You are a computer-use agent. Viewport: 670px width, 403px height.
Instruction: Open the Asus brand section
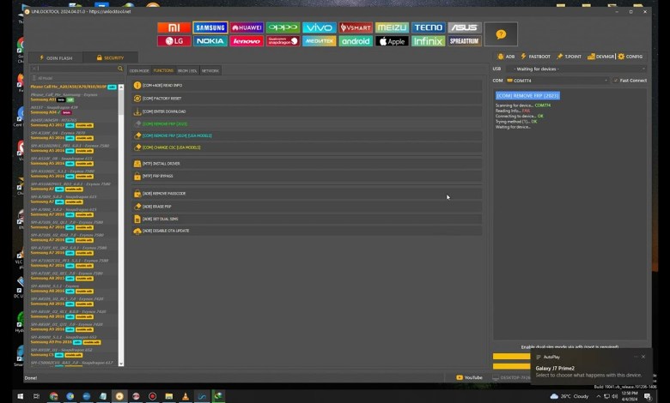[465, 27]
